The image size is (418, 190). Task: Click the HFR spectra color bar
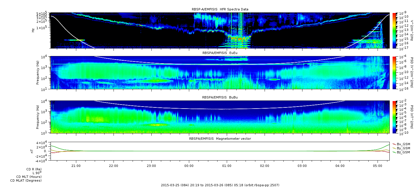(x=395, y=30)
